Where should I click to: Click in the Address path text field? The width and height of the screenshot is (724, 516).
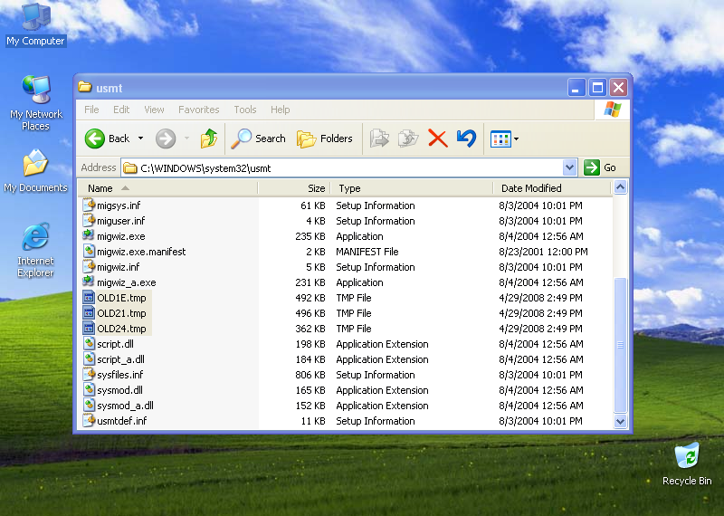344,167
